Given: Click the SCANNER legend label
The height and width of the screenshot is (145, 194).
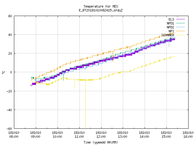Looking at the screenshot, I should point(168,35).
